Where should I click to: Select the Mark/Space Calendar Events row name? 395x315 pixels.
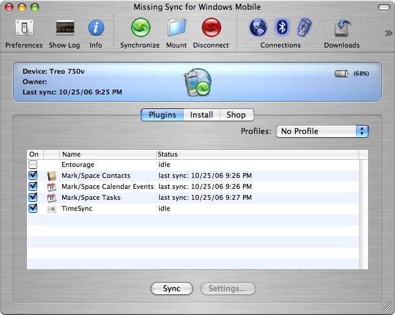click(107, 186)
